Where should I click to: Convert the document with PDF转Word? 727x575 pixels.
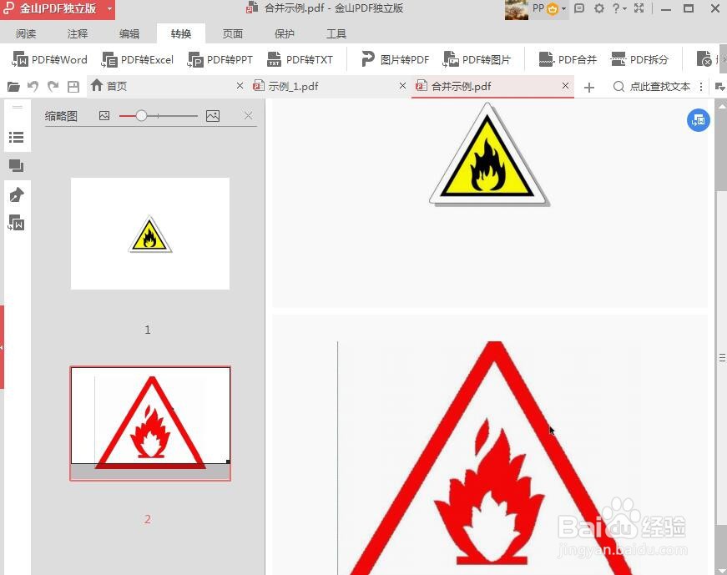pyautogui.click(x=49, y=60)
